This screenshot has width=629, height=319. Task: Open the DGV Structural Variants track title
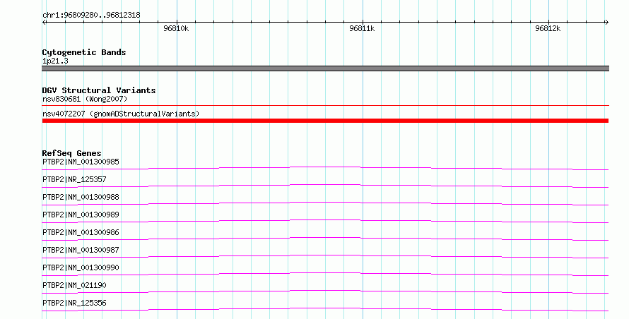99,90
